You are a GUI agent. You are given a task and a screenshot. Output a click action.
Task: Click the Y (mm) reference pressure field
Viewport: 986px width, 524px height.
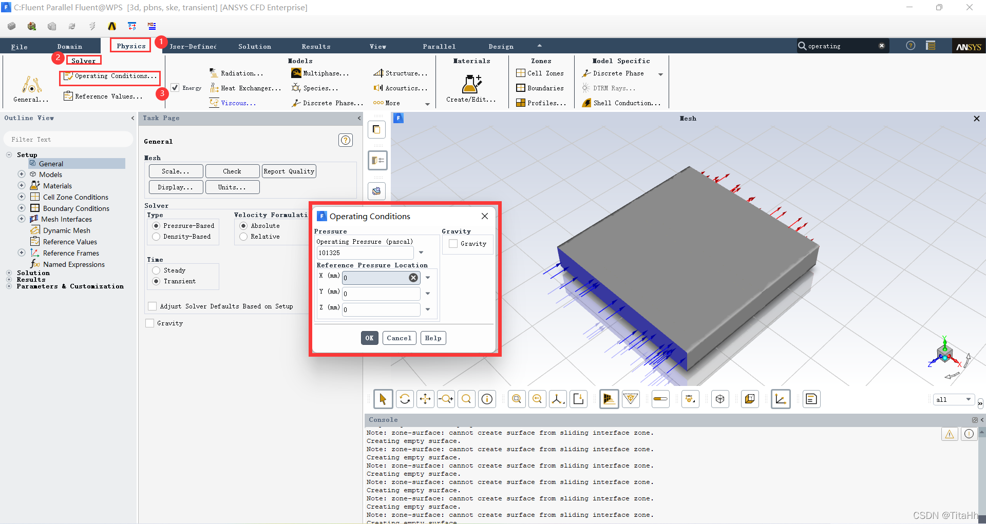click(381, 294)
